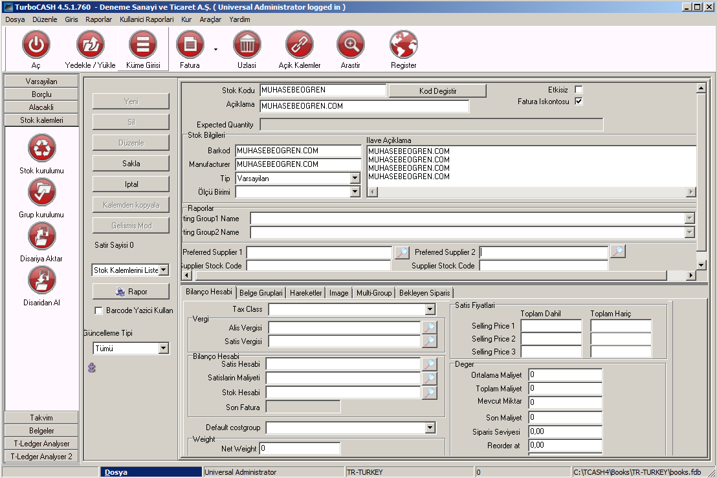717x478 pixels.
Task: Click the Satis Hesabi lookup magnifier
Action: pyautogui.click(x=430, y=364)
